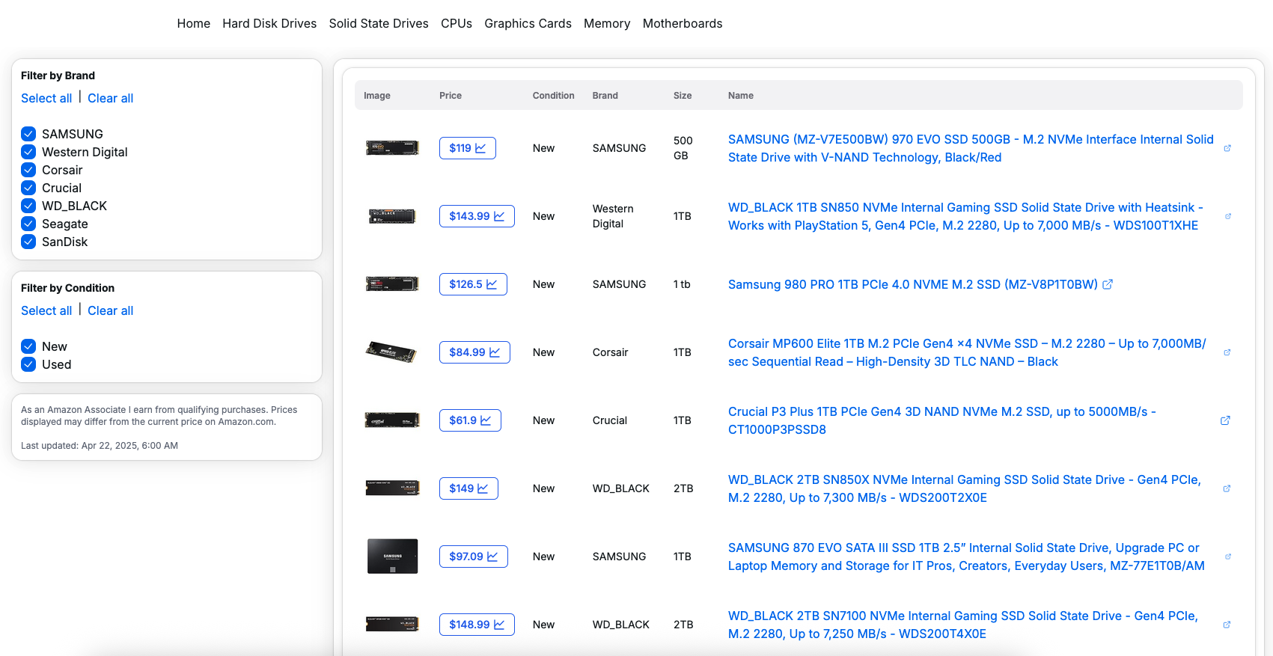This screenshot has width=1273, height=656.
Task: Open the Memory section
Action: coord(607,23)
